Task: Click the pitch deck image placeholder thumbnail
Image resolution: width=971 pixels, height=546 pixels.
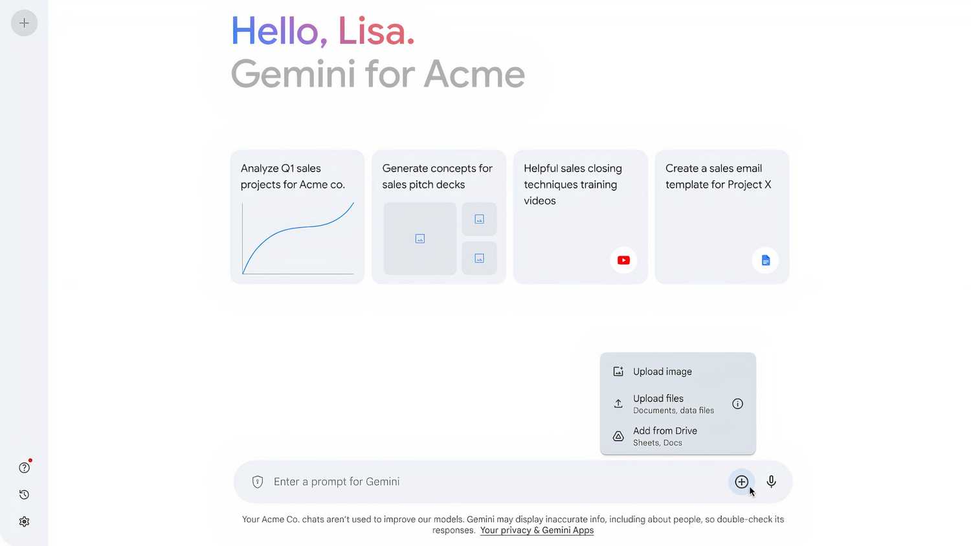Action: 419,238
